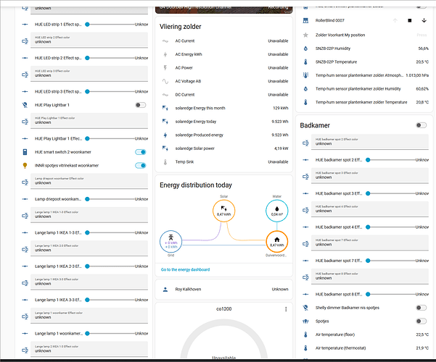This screenshot has height=362, width=436.
Task: Open the AC Power entity row
Action: coord(224,68)
